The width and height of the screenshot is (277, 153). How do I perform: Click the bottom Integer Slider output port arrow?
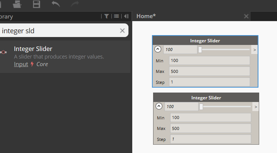click(x=256, y=107)
